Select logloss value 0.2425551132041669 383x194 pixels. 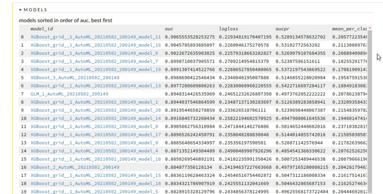[x=244, y=184]
